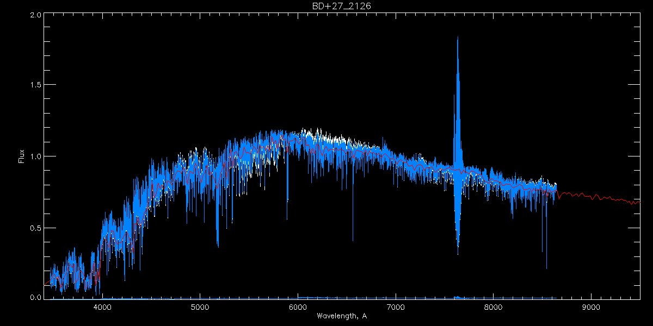
Task: Click the absorption line bottom near 5900 Å
Action: pyautogui.click(x=287, y=218)
